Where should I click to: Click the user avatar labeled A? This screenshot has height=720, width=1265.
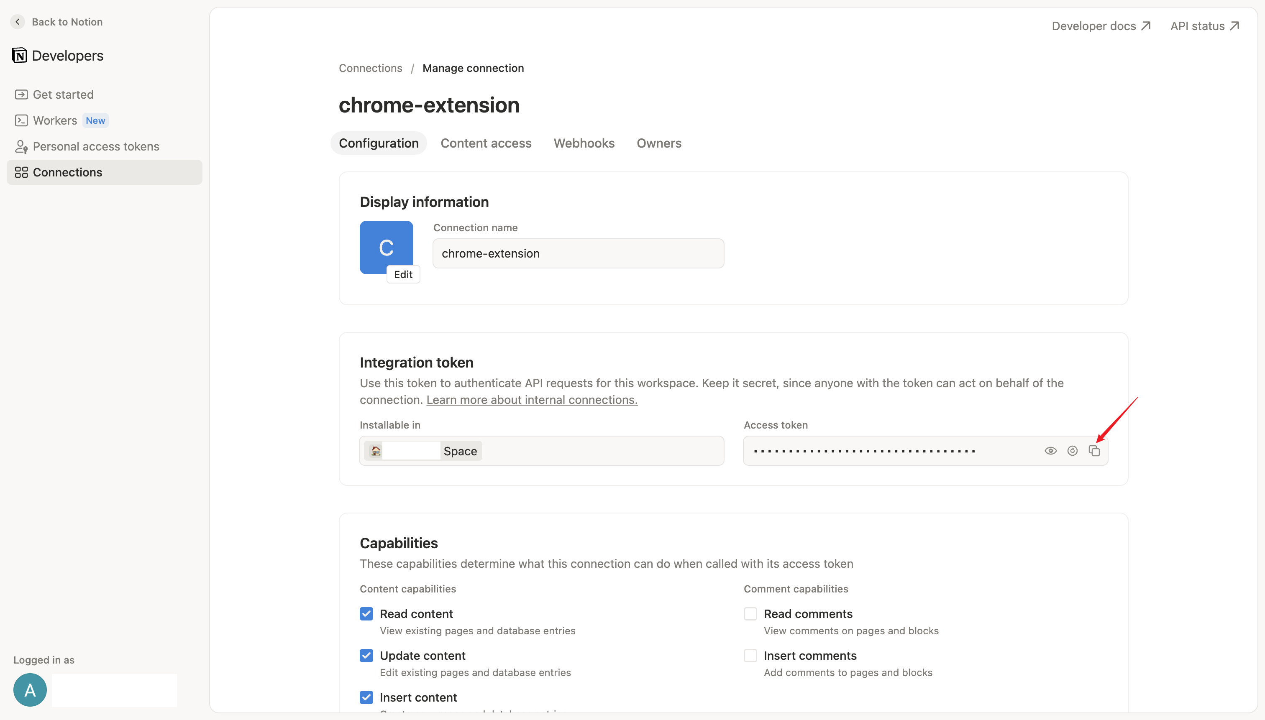pos(30,690)
